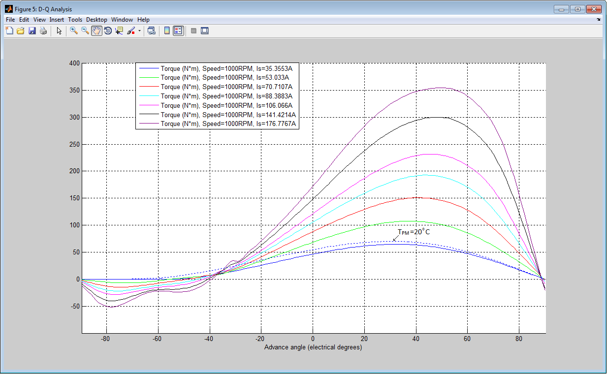Click the Save Figure icon

click(x=32, y=31)
